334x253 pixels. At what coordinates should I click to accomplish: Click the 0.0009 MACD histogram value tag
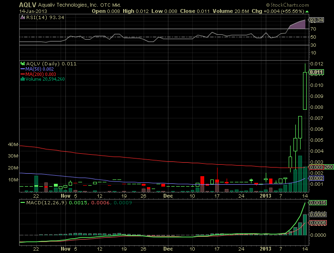[x=317, y=214]
